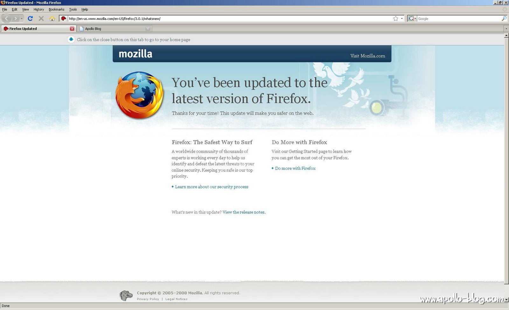
Task: Click the blue home arrow info icon
Action: point(71,39)
